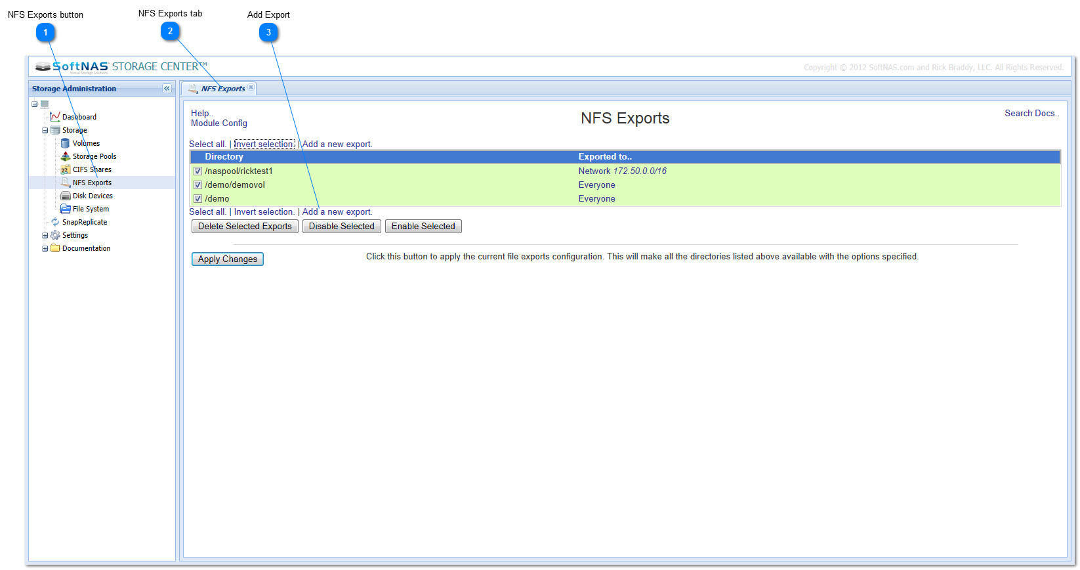Screen dimensions: 1080x570
Task: Click the Settings gear icon
Action: pos(55,235)
